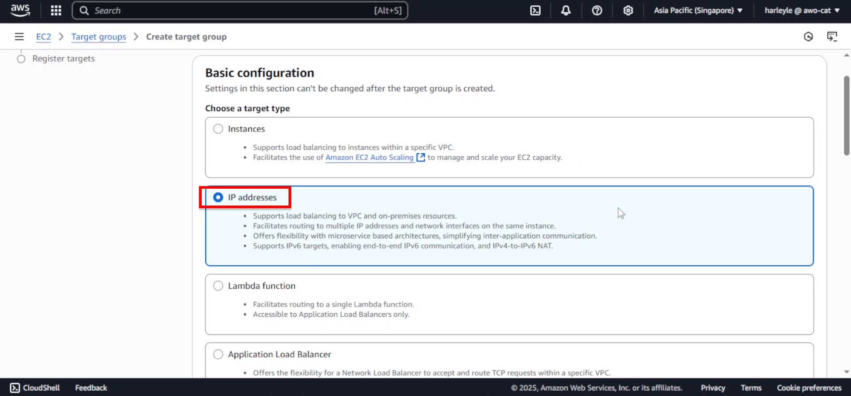Screen dimensions: 851x396
Task: Click the search magnifier icon
Action: coord(84,10)
